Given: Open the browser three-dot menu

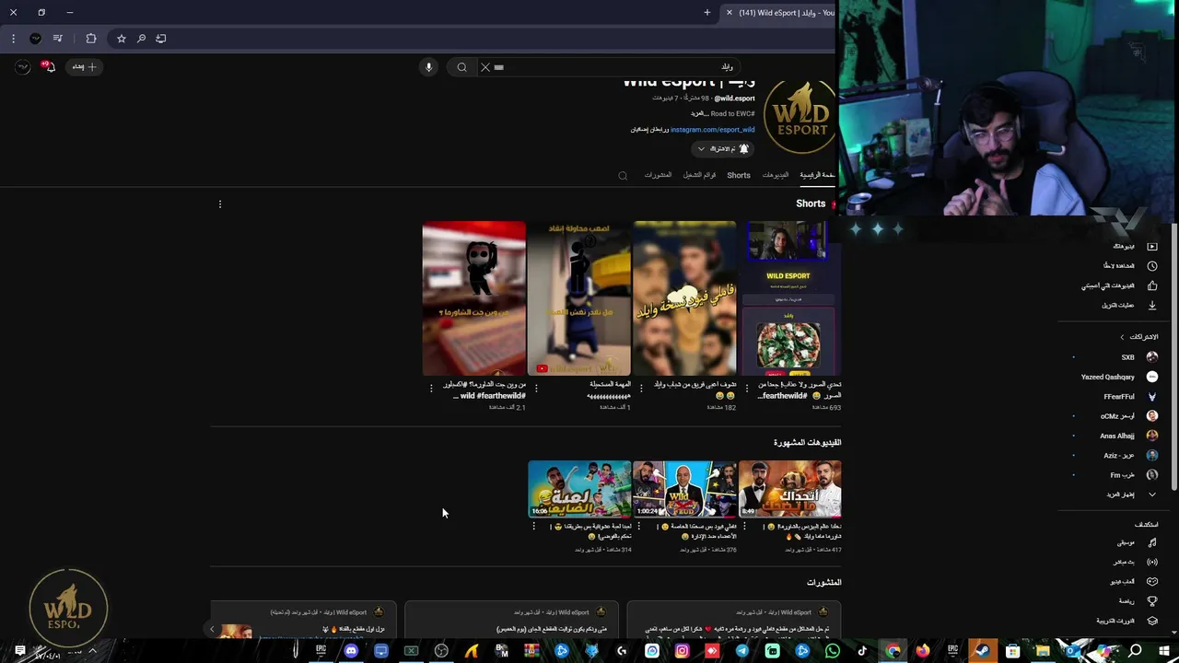Looking at the screenshot, I should point(13,39).
